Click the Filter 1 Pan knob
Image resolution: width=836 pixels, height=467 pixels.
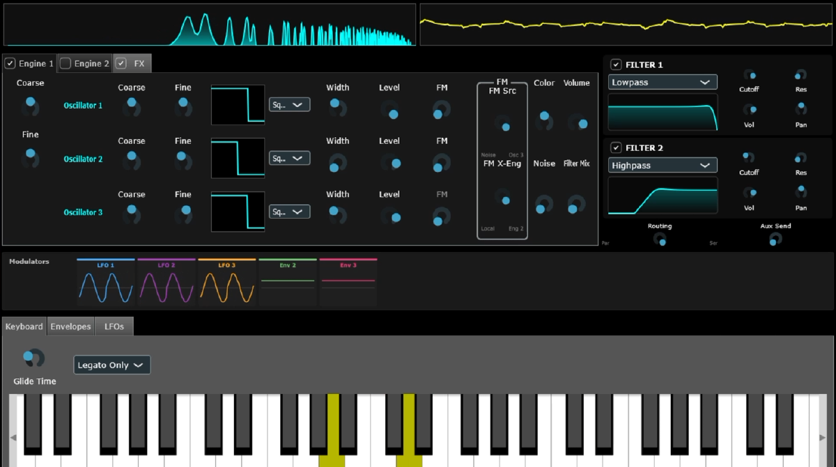click(801, 109)
